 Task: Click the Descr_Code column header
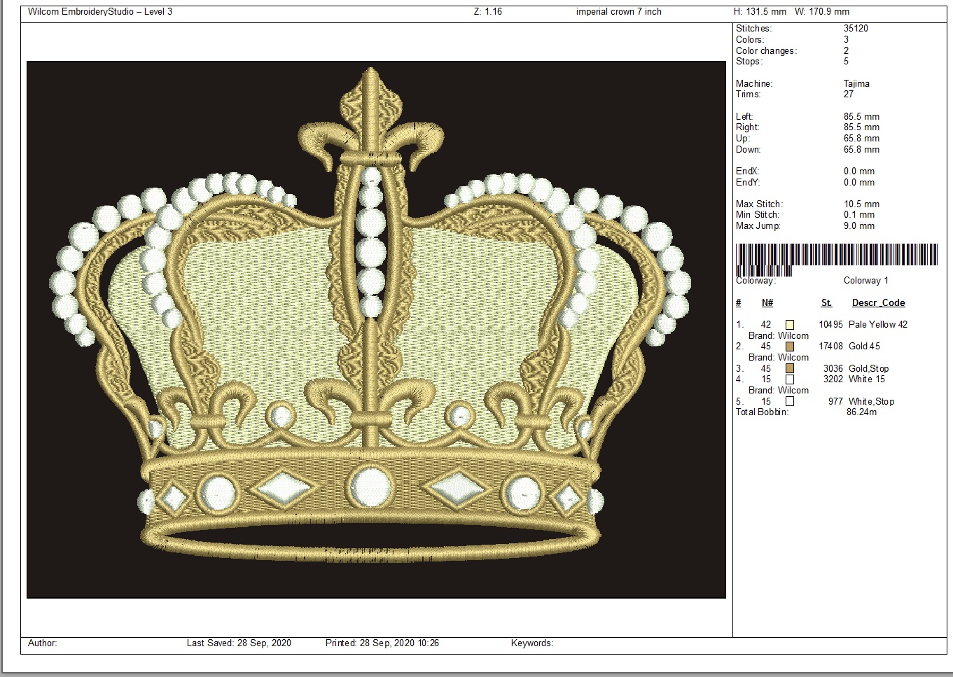click(x=878, y=303)
